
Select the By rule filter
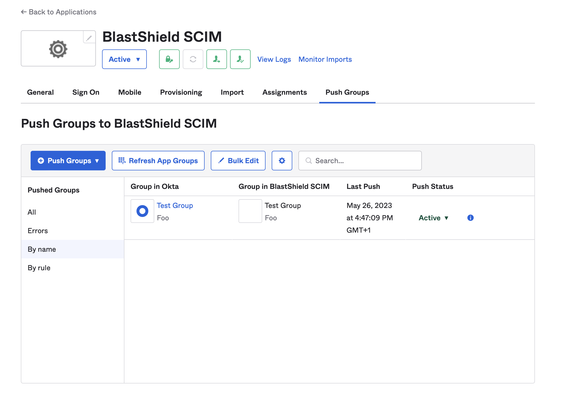[x=39, y=267]
